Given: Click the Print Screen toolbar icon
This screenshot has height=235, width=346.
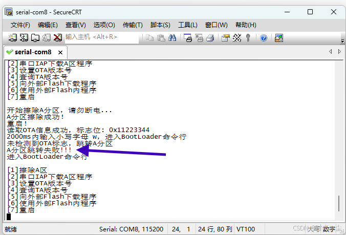Looking at the screenshot, I should (x=188, y=38).
